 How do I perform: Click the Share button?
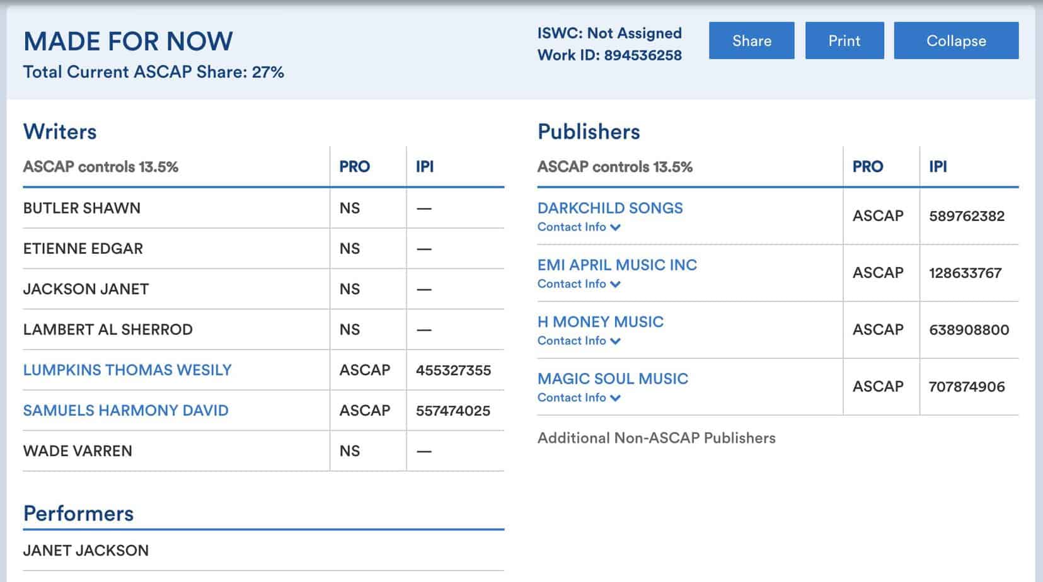[x=751, y=41]
